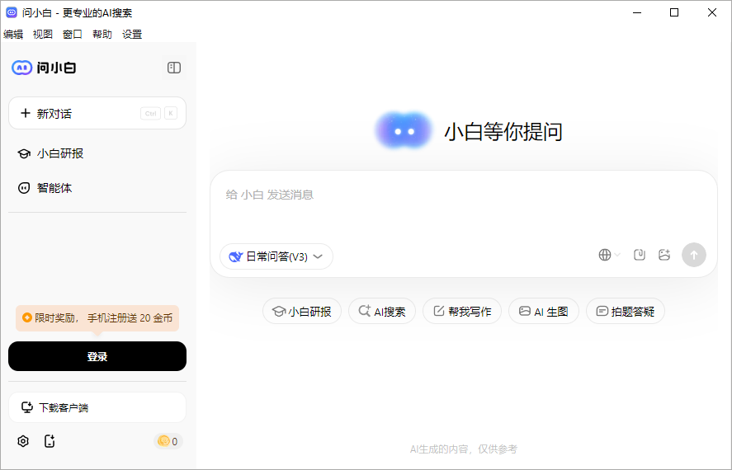The height and width of the screenshot is (470, 732).
Task: Collapse the sidebar with the panel icon
Action: pyautogui.click(x=174, y=68)
